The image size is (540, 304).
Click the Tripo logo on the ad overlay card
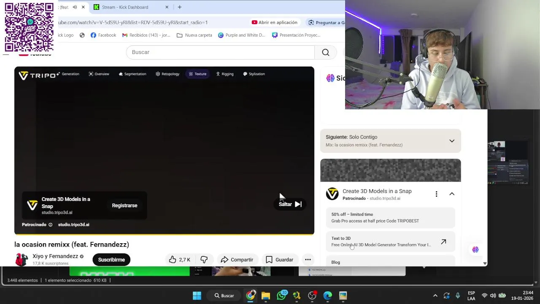point(32,206)
